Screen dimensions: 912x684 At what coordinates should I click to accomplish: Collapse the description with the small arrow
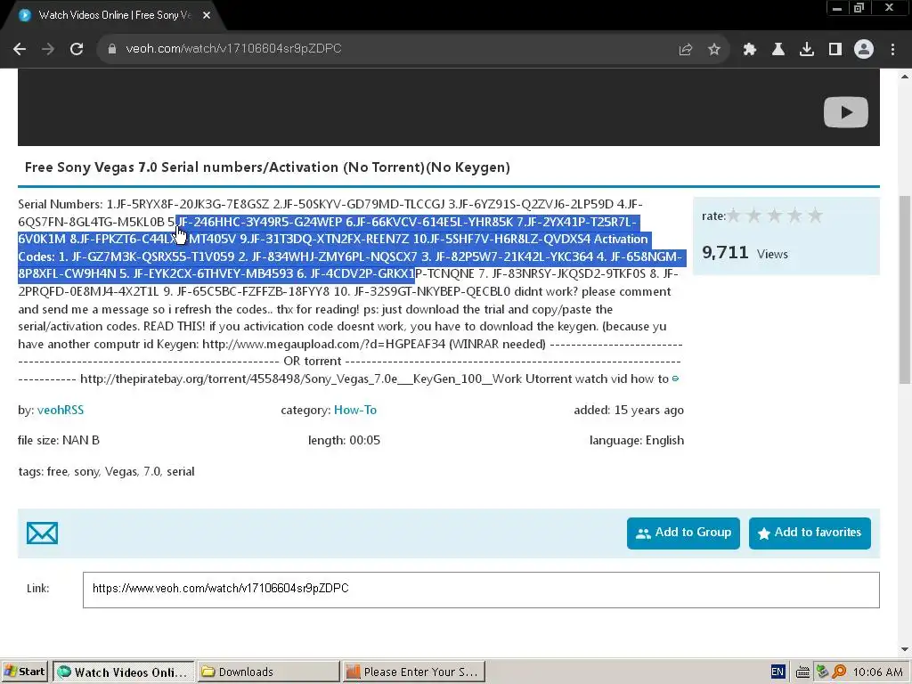click(x=675, y=379)
